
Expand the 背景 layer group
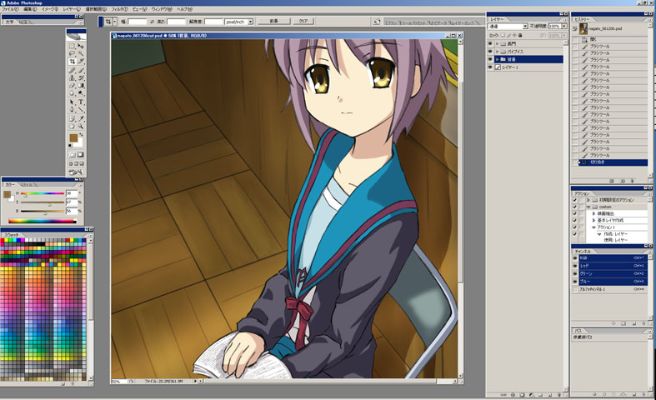point(498,59)
